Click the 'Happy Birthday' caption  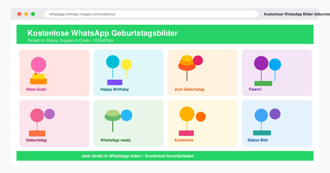coord(114,89)
